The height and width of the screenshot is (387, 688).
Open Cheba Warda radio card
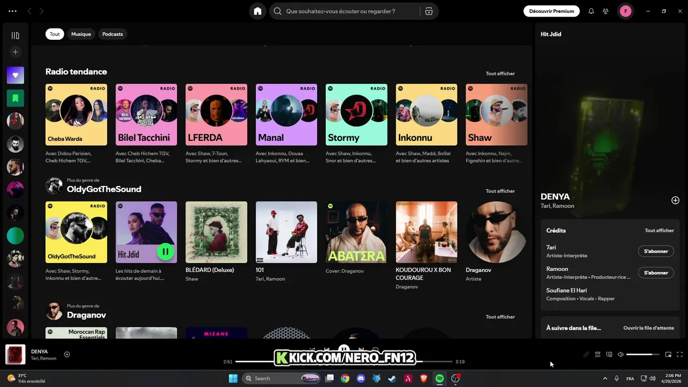pyautogui.click(x=76, y=114)
